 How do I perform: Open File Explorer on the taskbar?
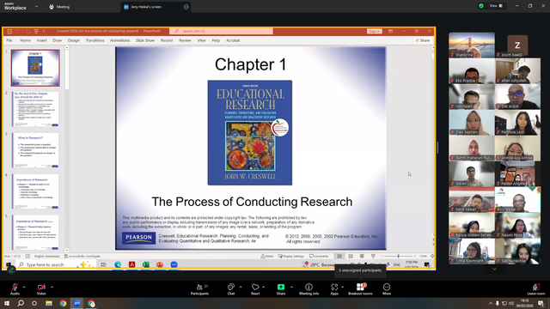(x=49, y=303)
